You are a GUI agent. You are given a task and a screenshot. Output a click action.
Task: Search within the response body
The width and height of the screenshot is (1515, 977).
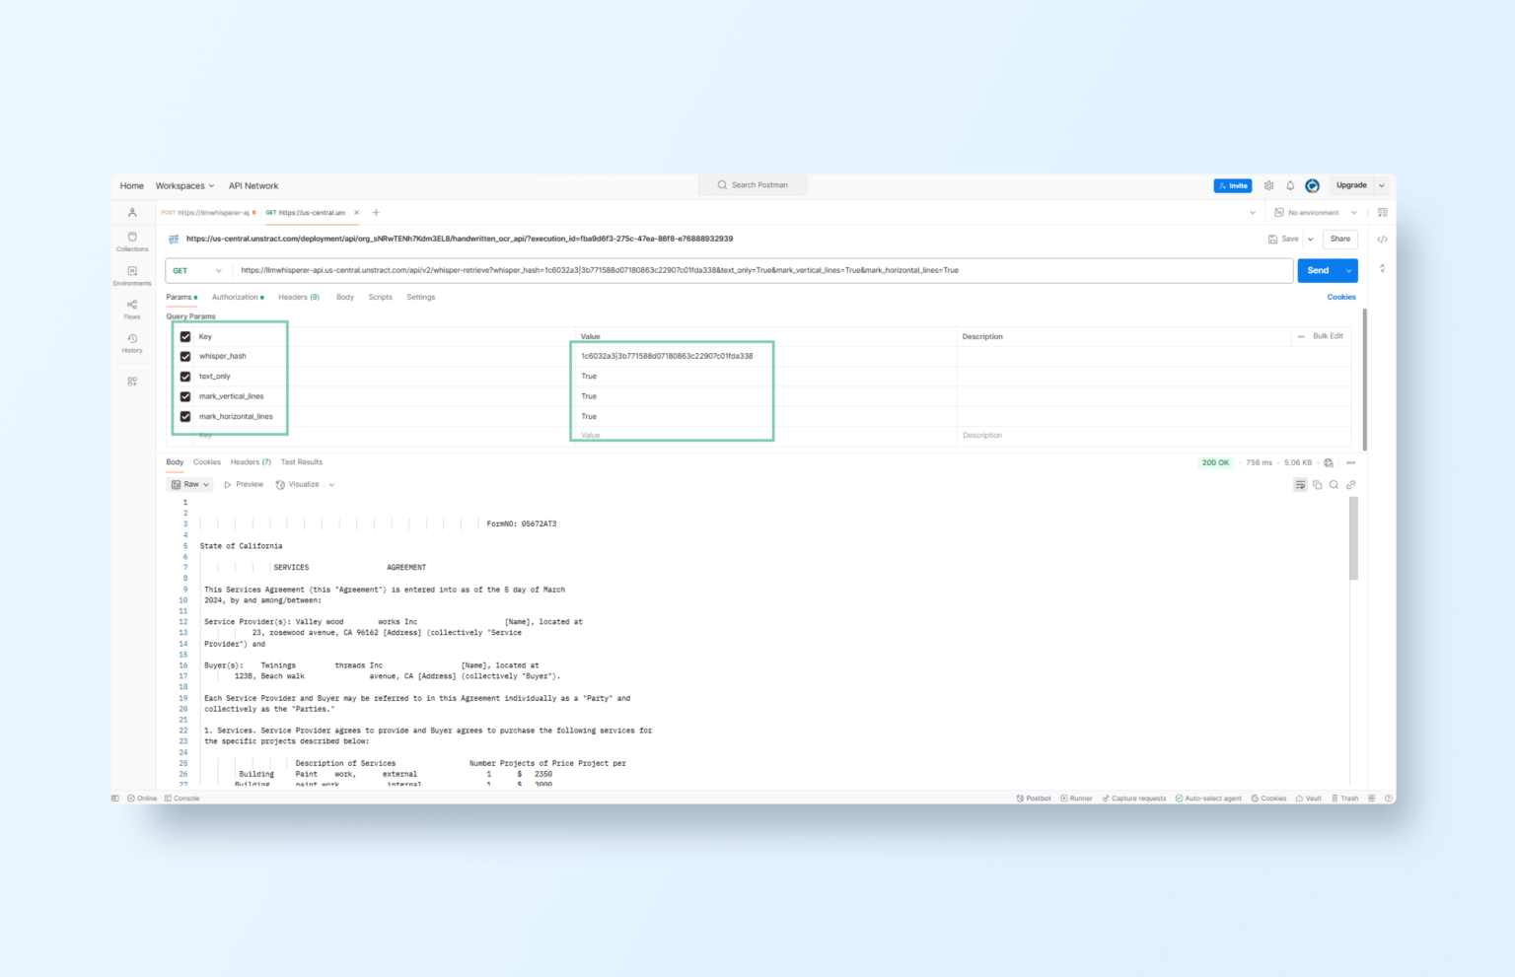pos(1334,484)
